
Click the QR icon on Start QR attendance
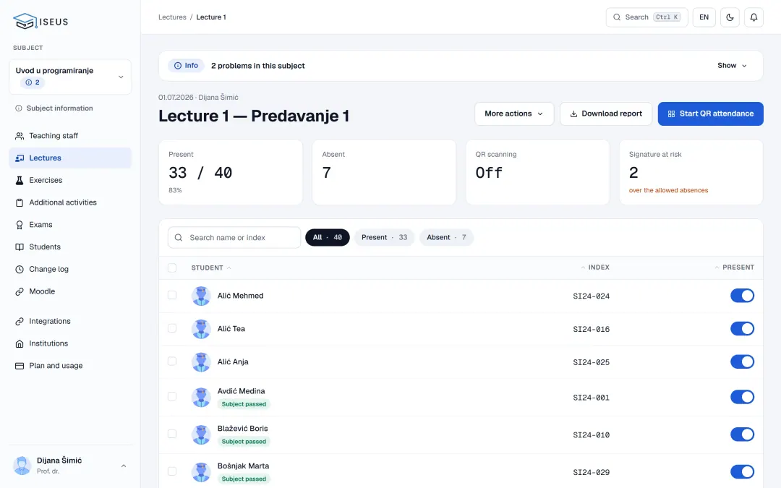pyautogui.click(x=671, y=114)
